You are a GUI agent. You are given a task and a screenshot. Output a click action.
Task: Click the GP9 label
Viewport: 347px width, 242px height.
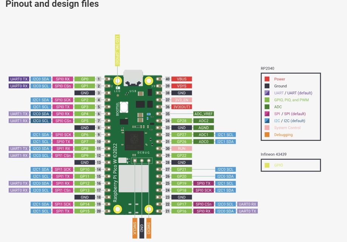point(84,156)
